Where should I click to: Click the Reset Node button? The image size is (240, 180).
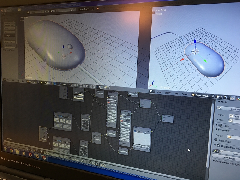228,108
